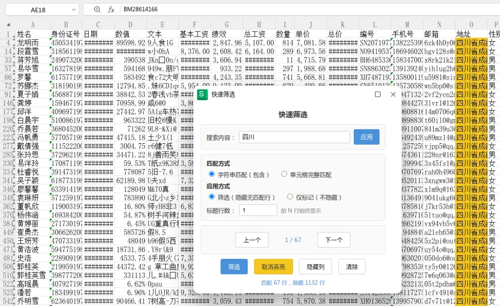Click cell with name 白晨宇
This screenshot has width=500, height=306.
pos(32,120)
